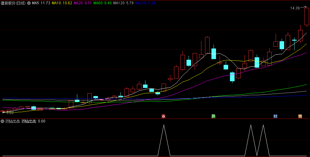Click the green 跌 marker icon

click(214, 116)
